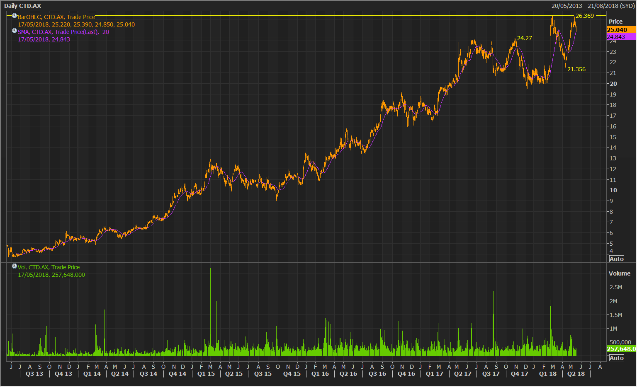Click the 1M volume axis label

[613, 329]
